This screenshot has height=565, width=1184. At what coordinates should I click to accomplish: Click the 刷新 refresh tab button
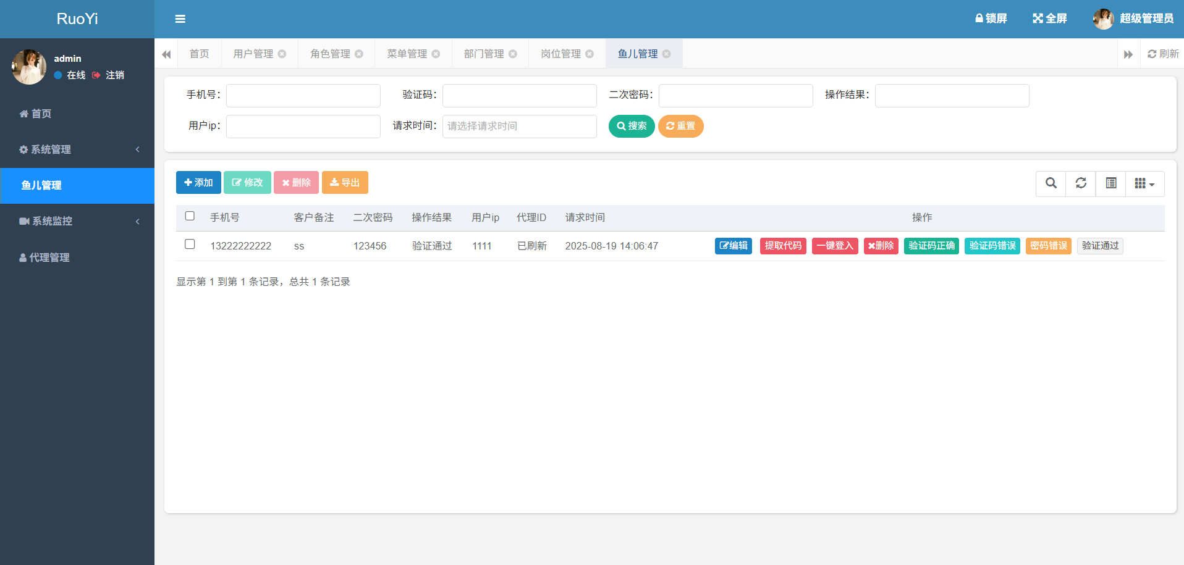1163,54
